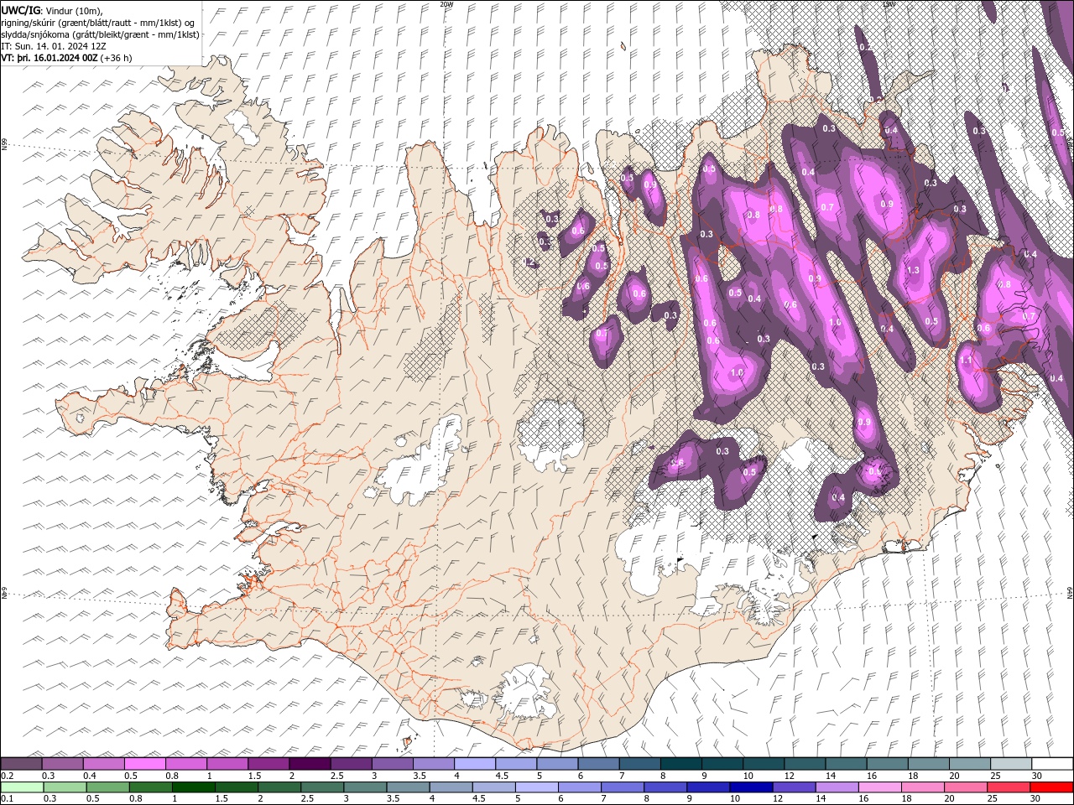
Task: Click the 'VT: þri. 16.01.2024 00Z (+36 h)' line
Action: point(66,58)
